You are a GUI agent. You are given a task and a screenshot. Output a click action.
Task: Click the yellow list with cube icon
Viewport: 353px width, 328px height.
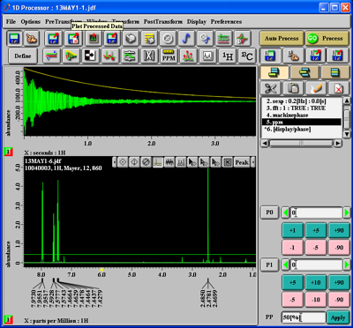coord(149,38)
